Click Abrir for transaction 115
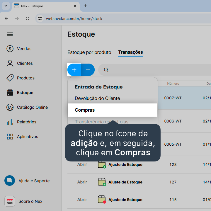The height and width of the screenshot is (211, 211). [82, 200]
